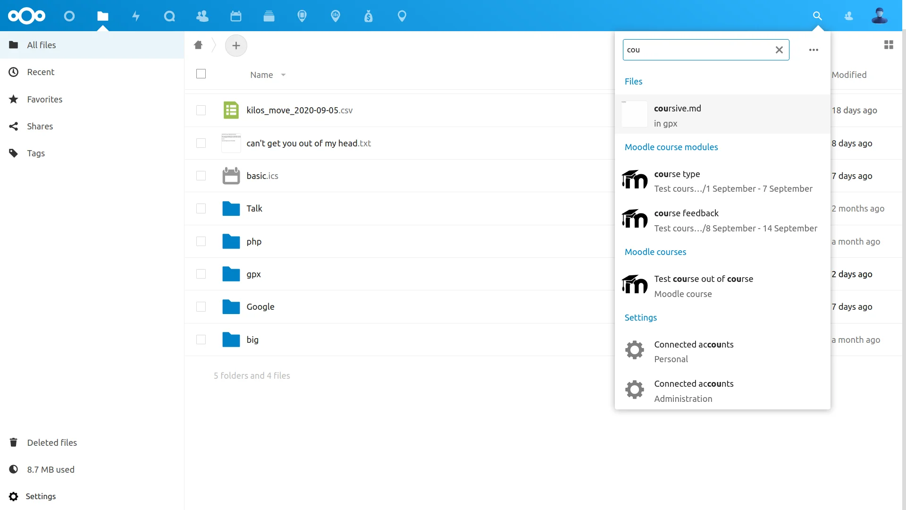Open the Talk app icon in header
The width and height of the screenshot is (906, 510).
169,16
